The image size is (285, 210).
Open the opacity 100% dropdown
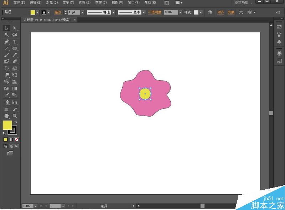click(x=180, y=12)
